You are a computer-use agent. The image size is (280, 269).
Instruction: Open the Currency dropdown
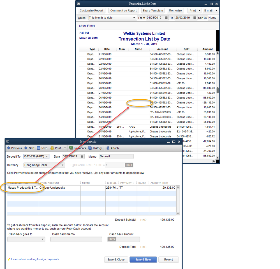pyautogui.click(x=63, y=165)
